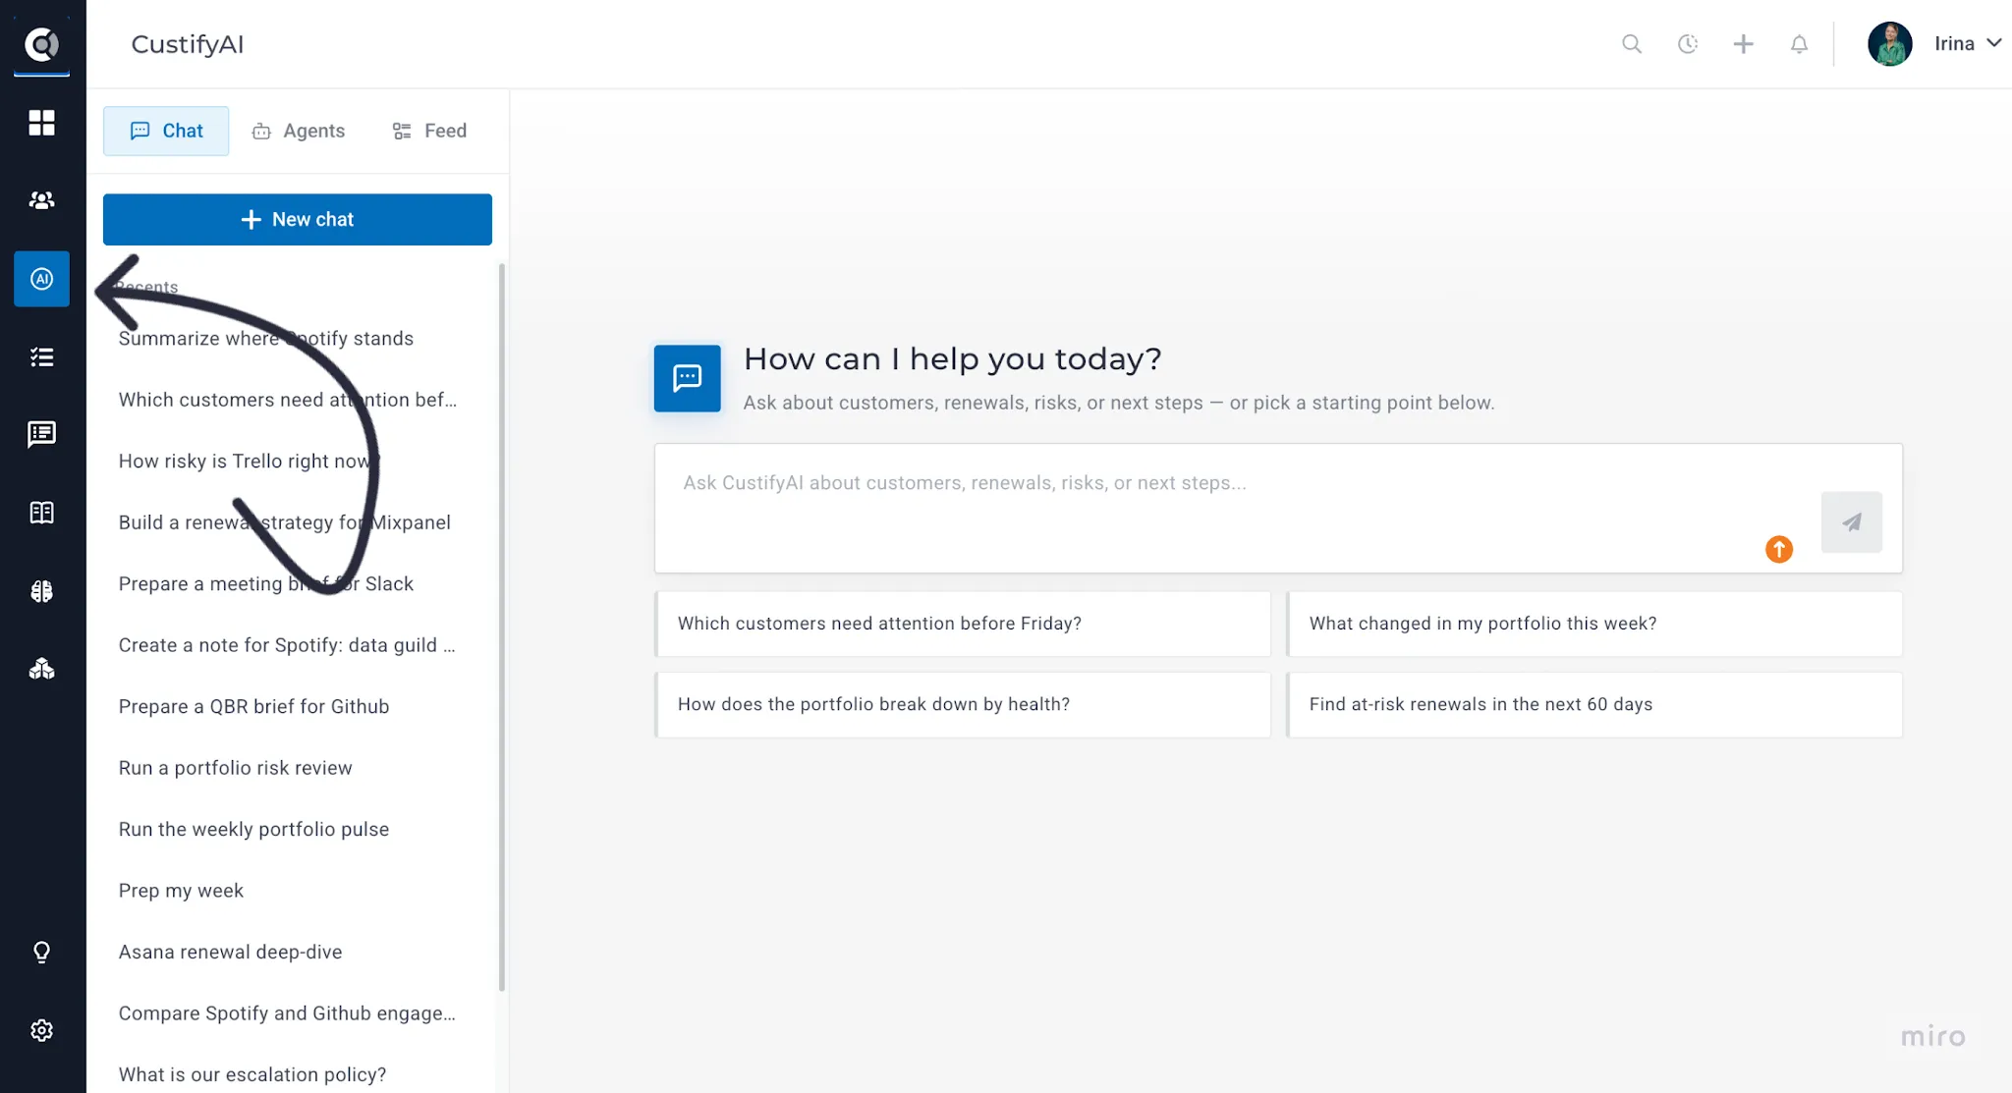Open 'Summarize where Spotify stands' chat
Image resolution: width=2012 pixels, height=1093 pixels.
266,339
